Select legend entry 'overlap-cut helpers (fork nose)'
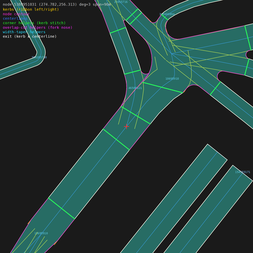 tap(37, 27)
